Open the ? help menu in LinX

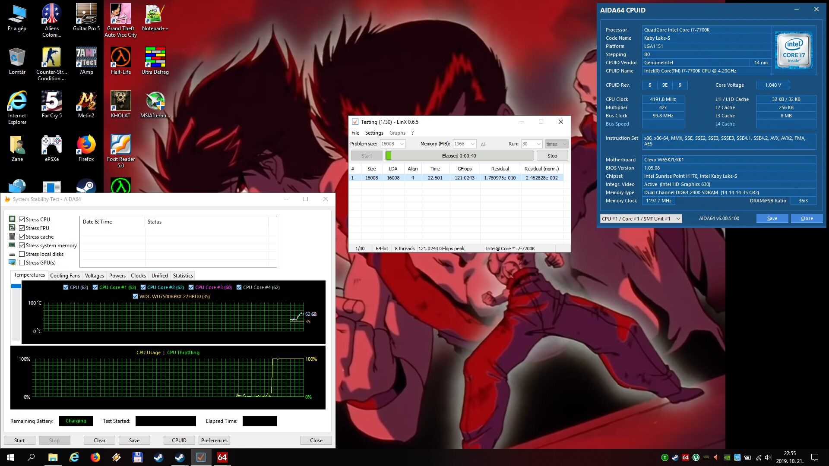412,133
